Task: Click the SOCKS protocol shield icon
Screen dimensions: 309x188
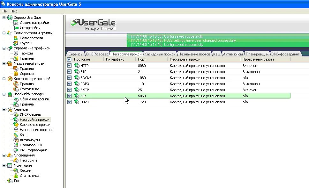Action: pos(77,78)
